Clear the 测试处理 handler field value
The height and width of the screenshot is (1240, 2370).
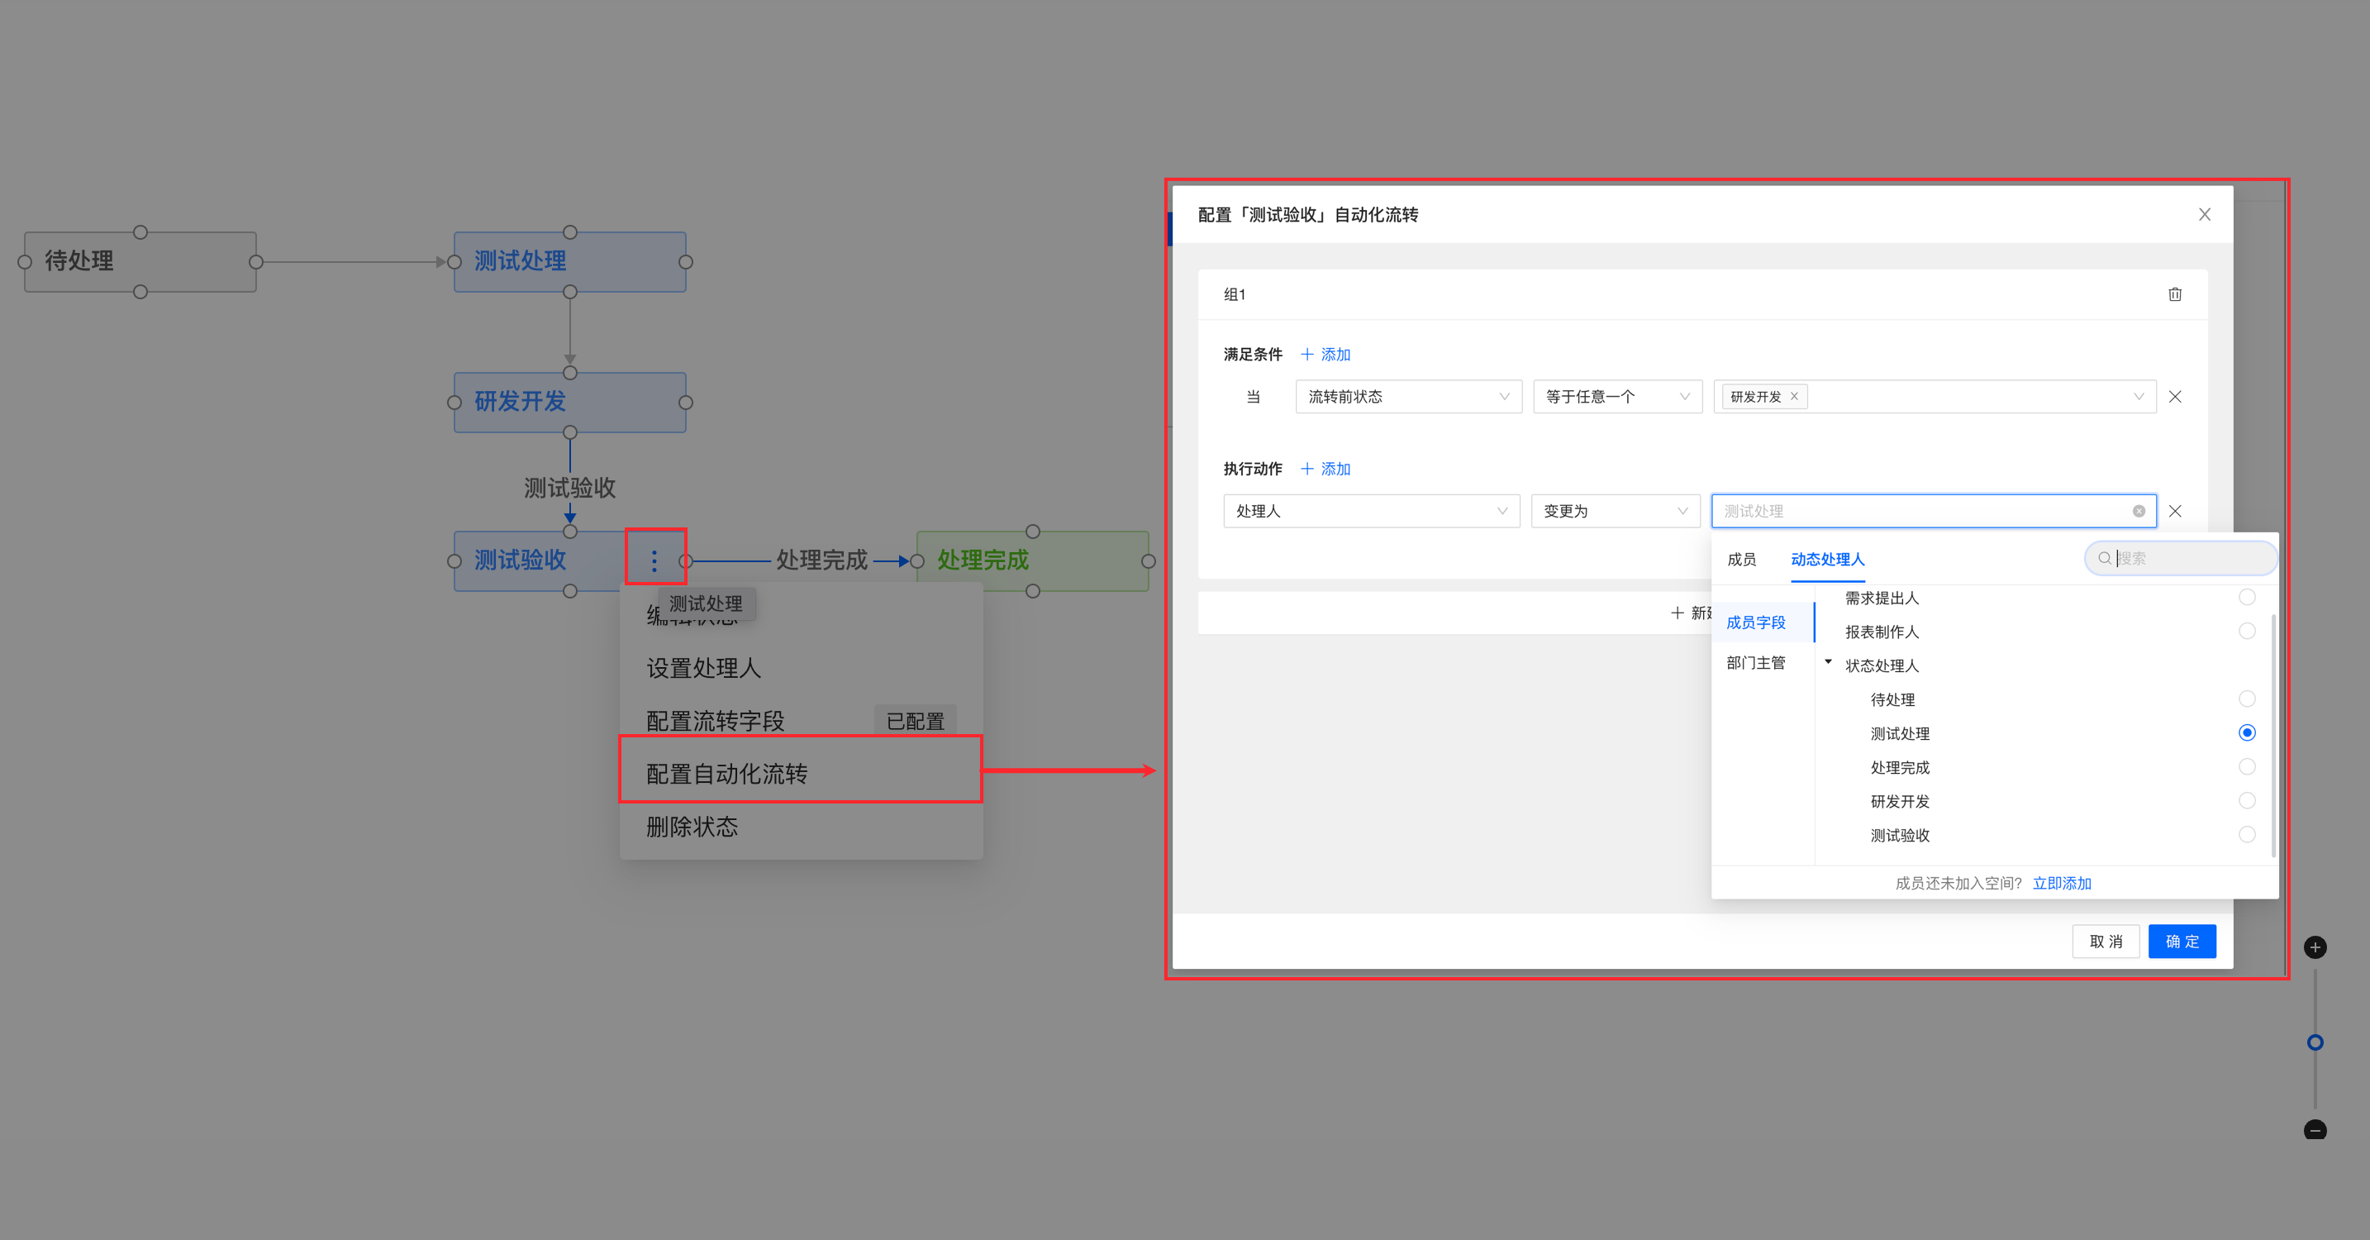tap(2138, 511)
